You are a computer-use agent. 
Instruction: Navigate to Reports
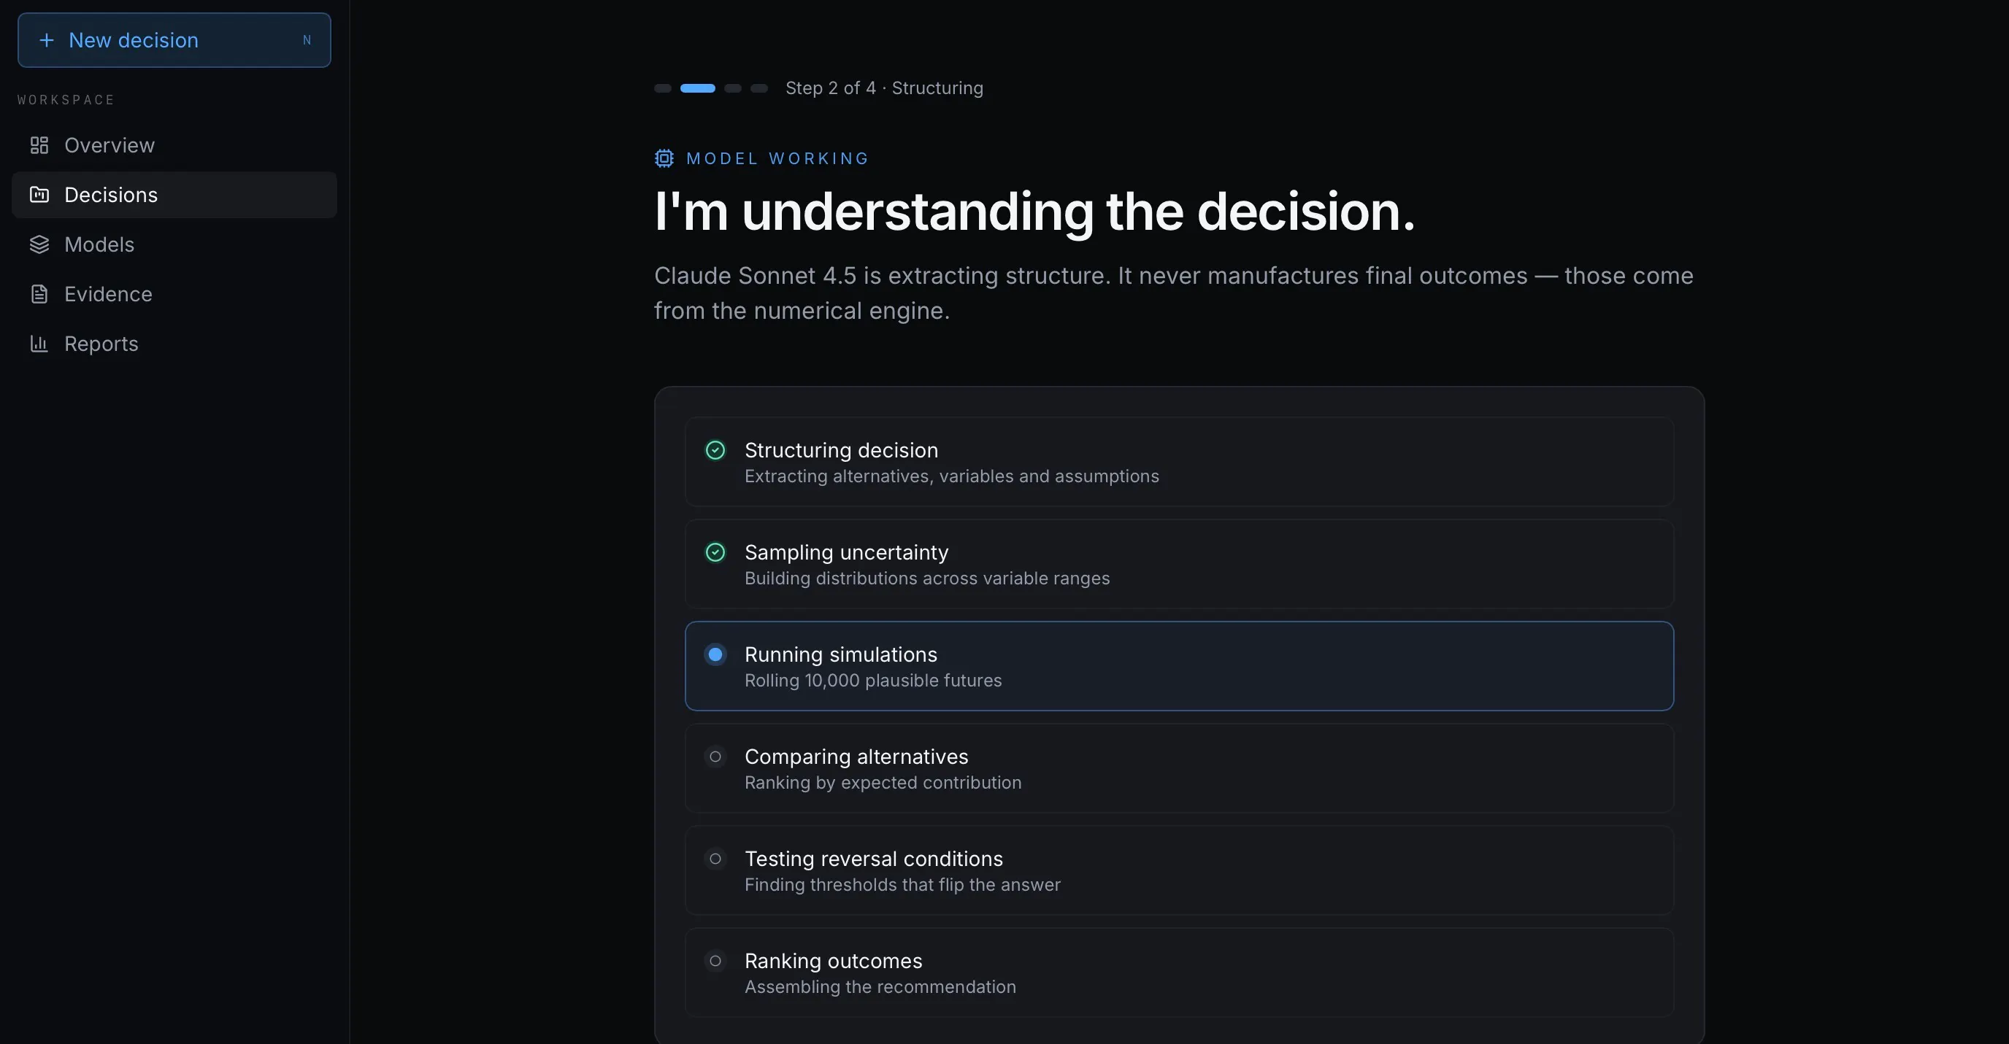click(x=174, y=344)
